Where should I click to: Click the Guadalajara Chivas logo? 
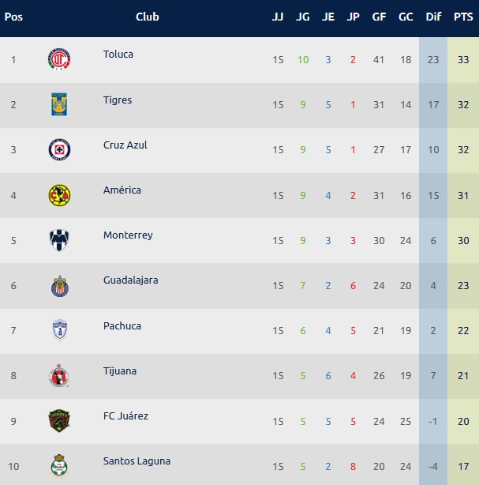click(x=59, y=285)
